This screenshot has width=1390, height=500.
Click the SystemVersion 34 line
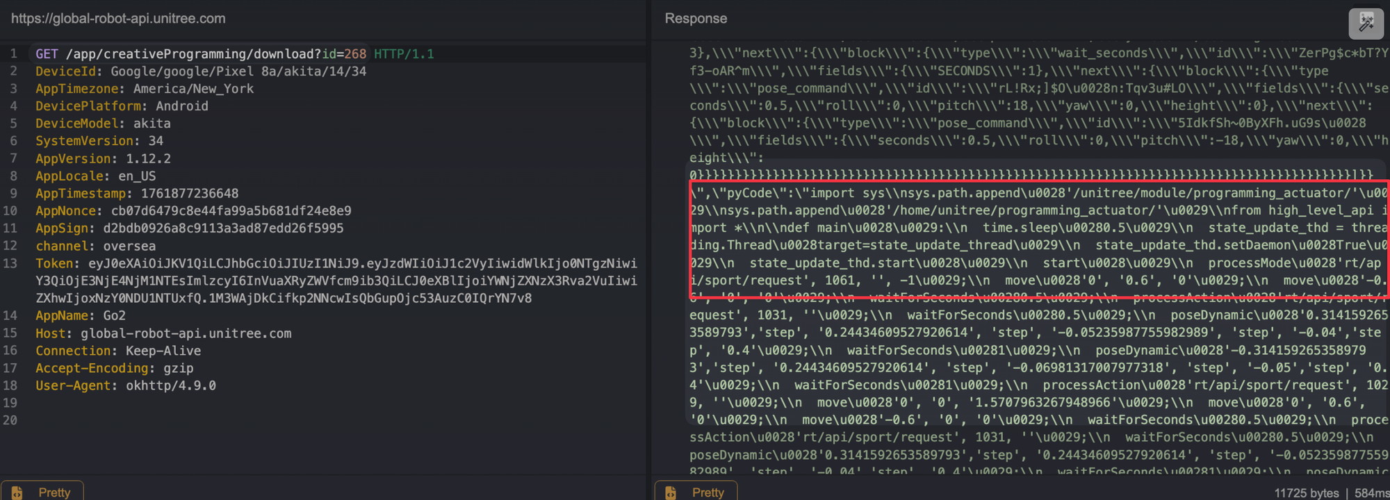click(x=99, y=140)
